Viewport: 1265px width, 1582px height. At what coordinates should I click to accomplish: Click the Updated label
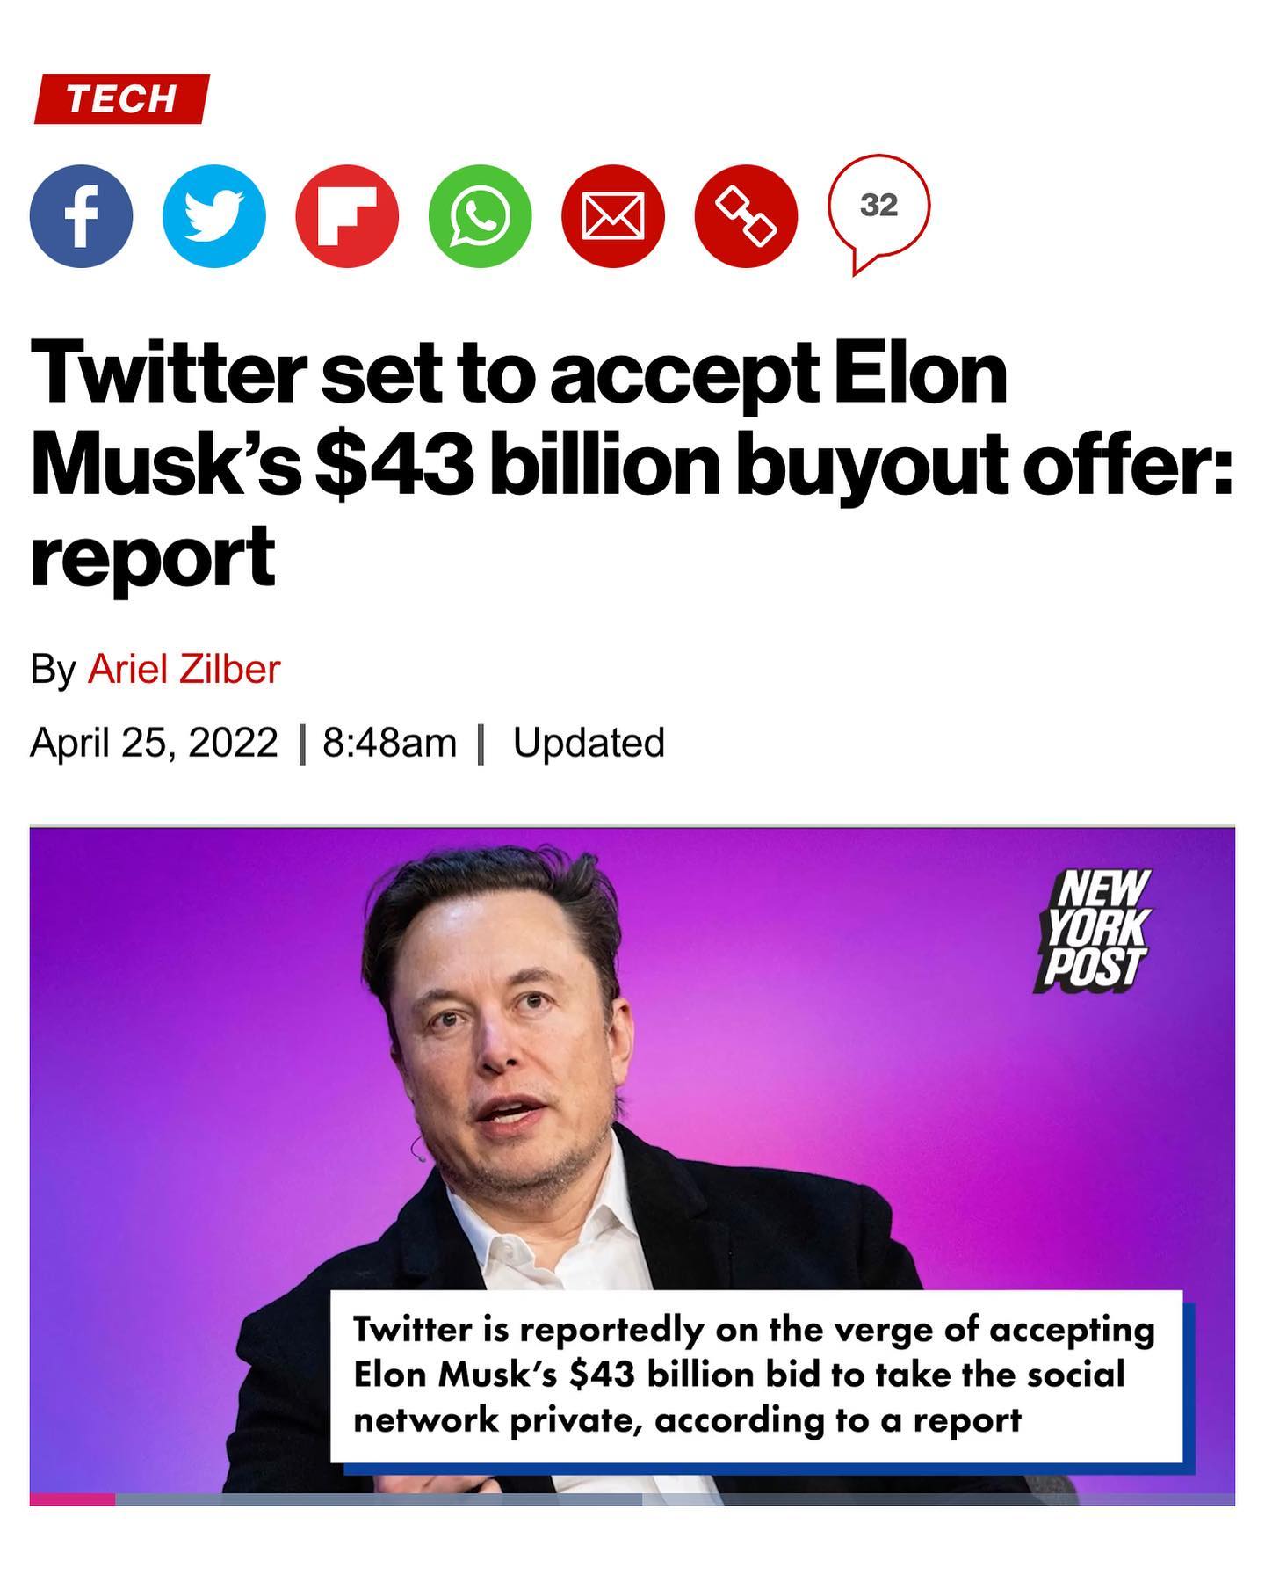pyautogui.click(x=589, y=743)
